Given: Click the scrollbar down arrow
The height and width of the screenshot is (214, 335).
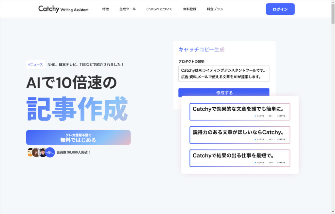Looking at the screenshot, I should [333, 211].
